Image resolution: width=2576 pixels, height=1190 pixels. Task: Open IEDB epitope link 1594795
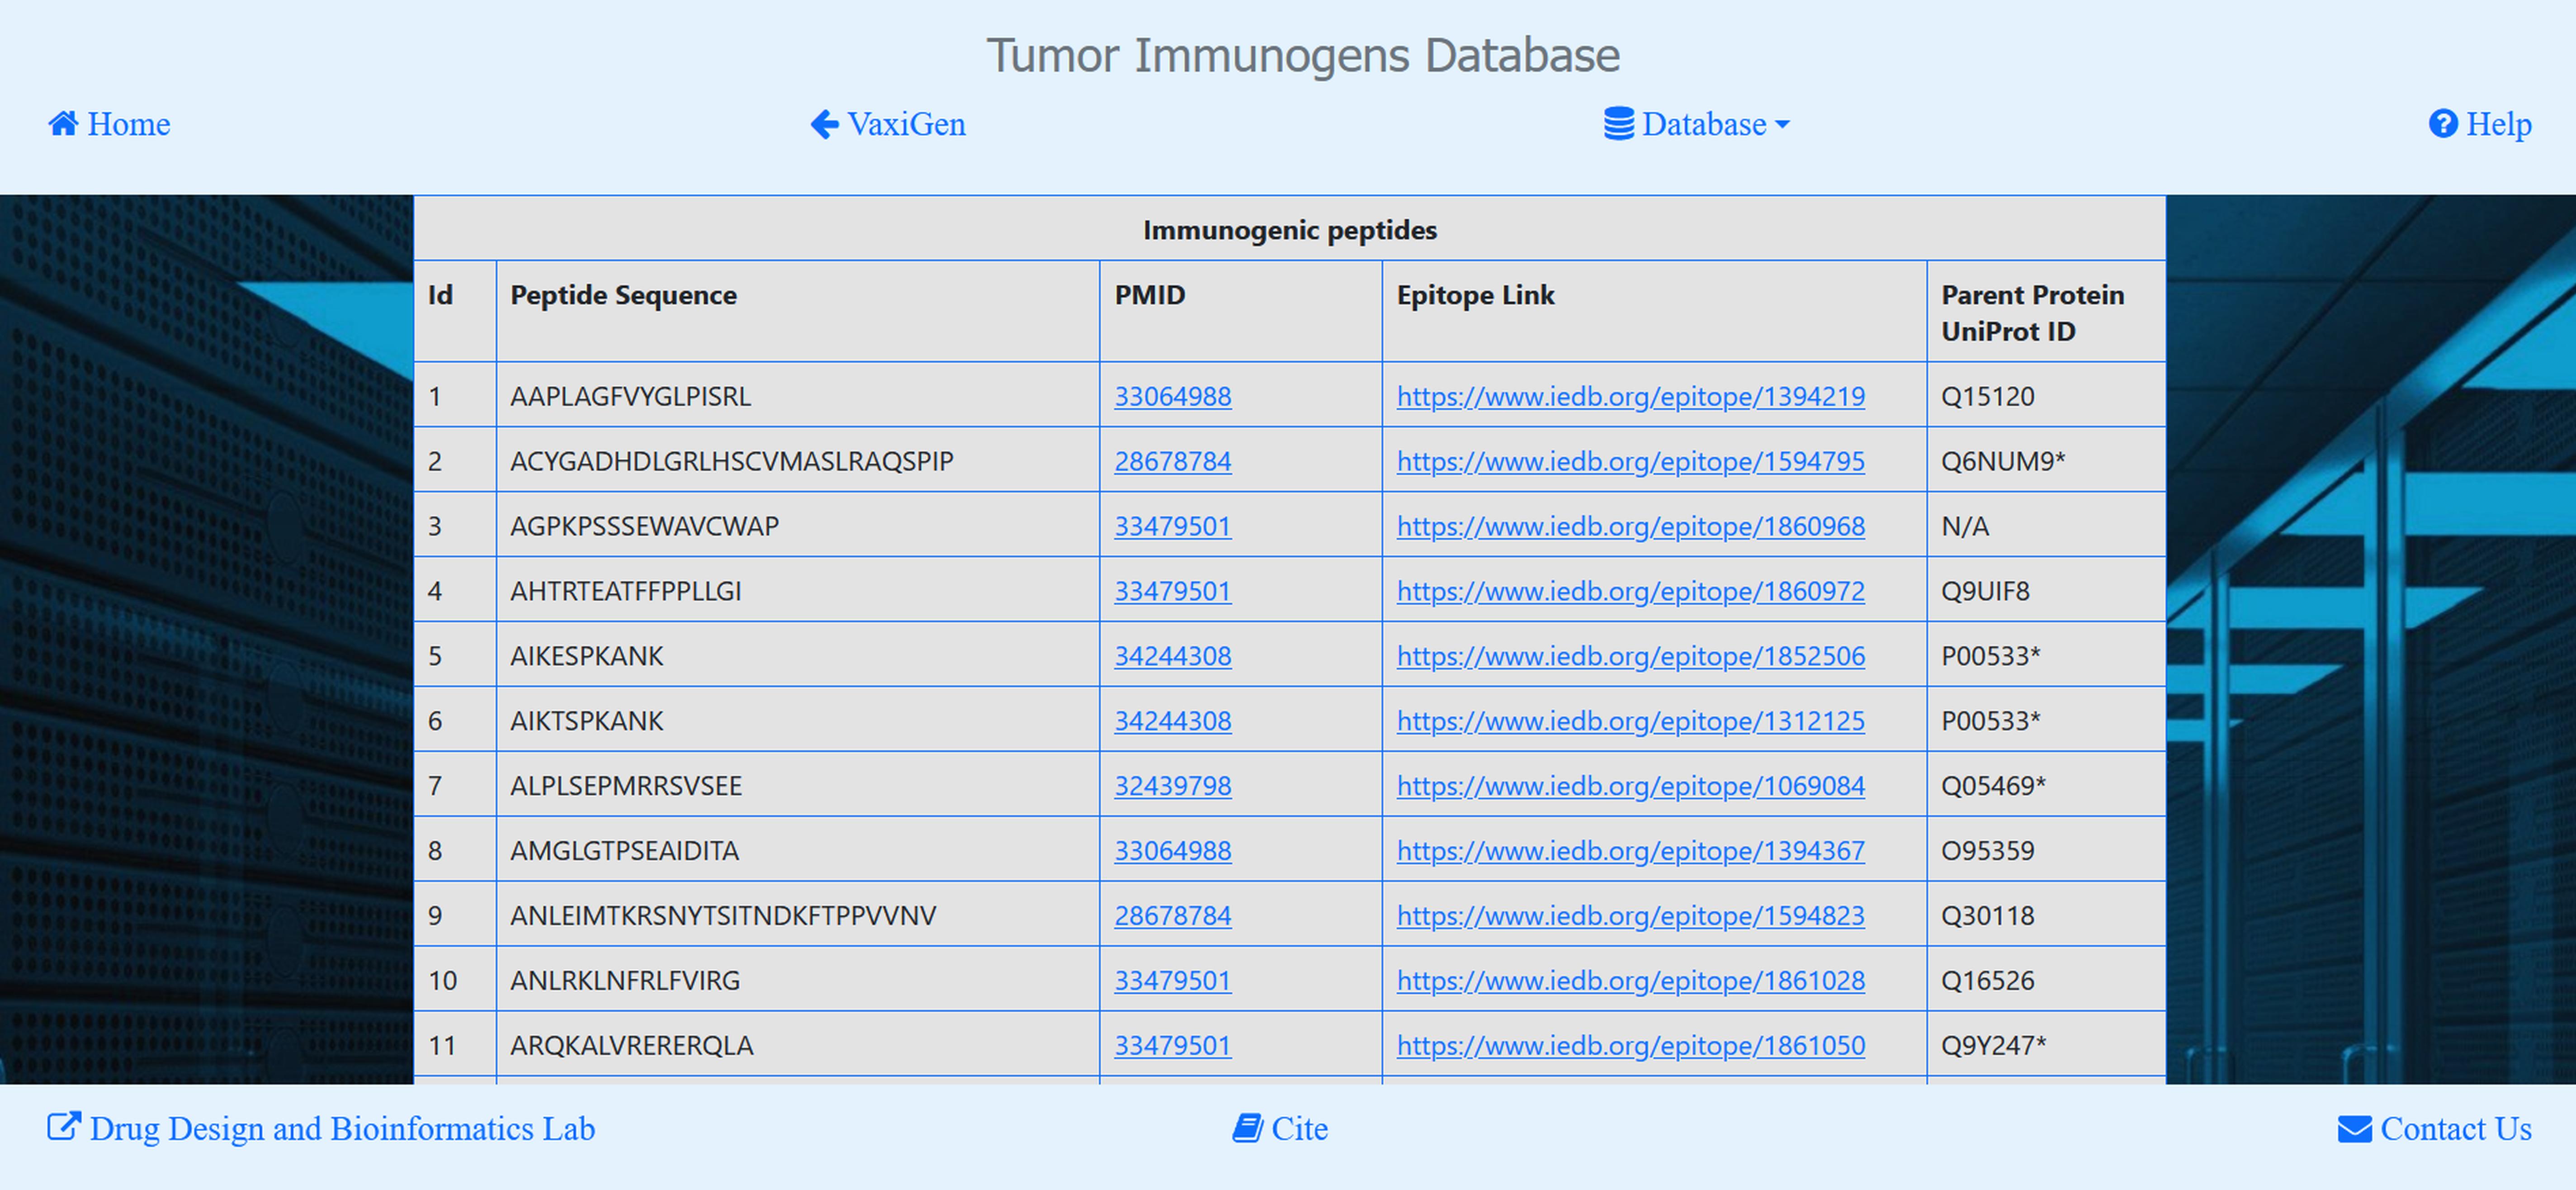[1630, 461]
